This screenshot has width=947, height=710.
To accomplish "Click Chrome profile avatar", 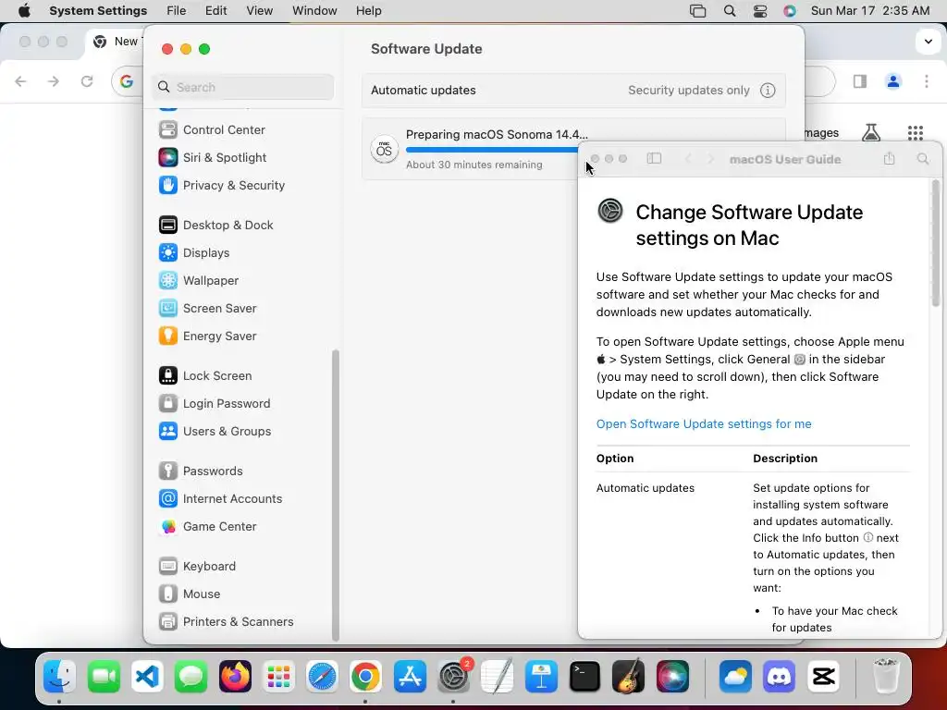I will click(893, 81).
